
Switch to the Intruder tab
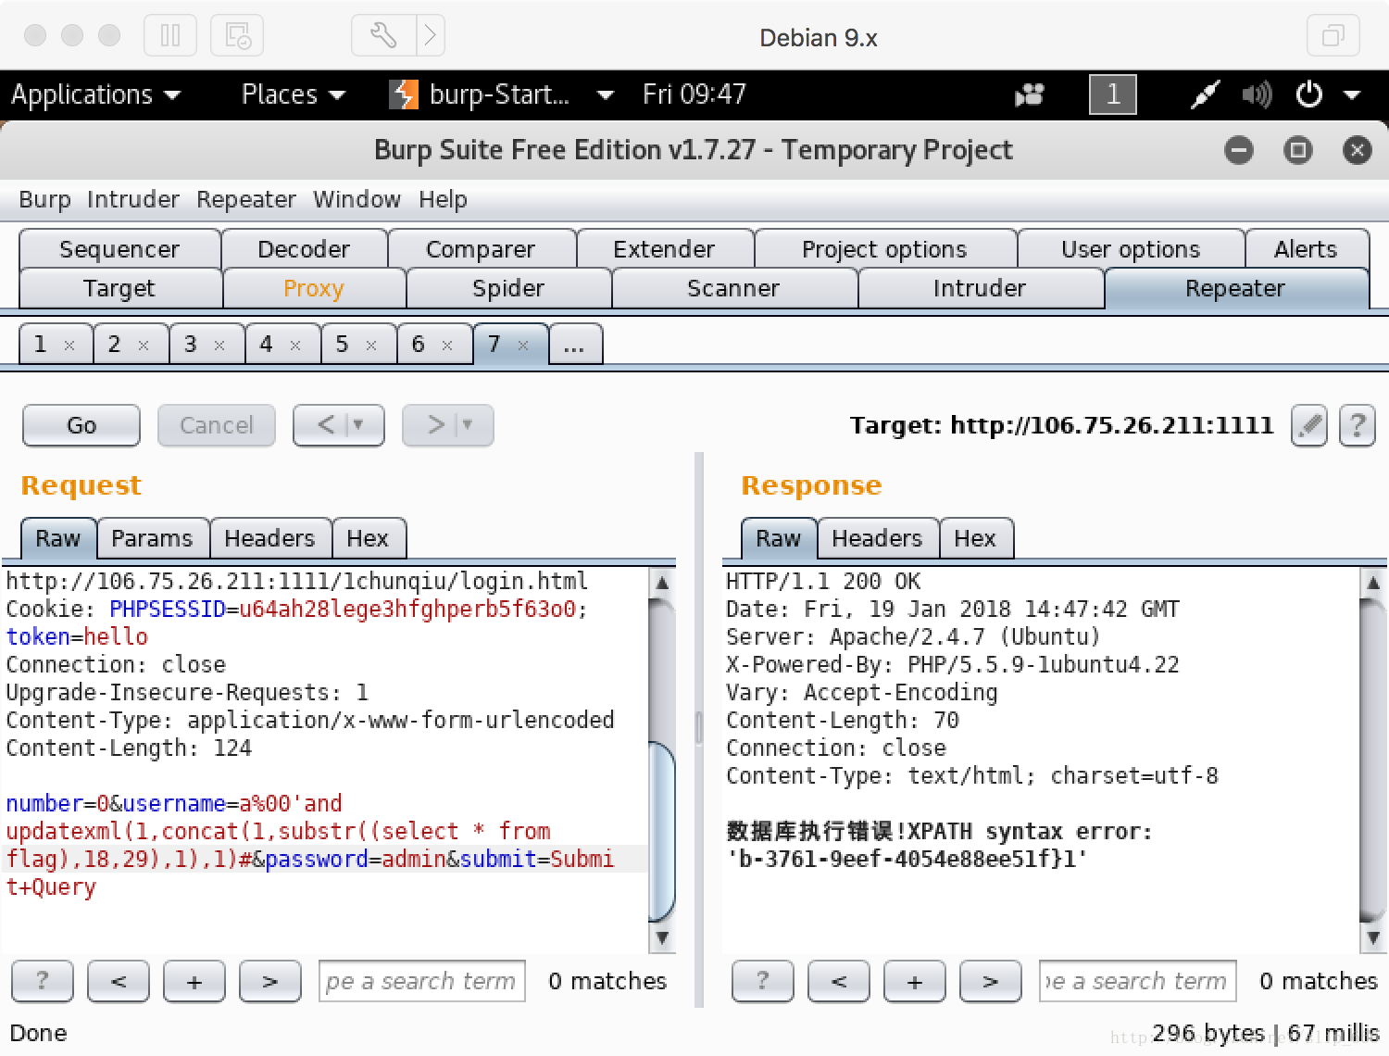980,288
